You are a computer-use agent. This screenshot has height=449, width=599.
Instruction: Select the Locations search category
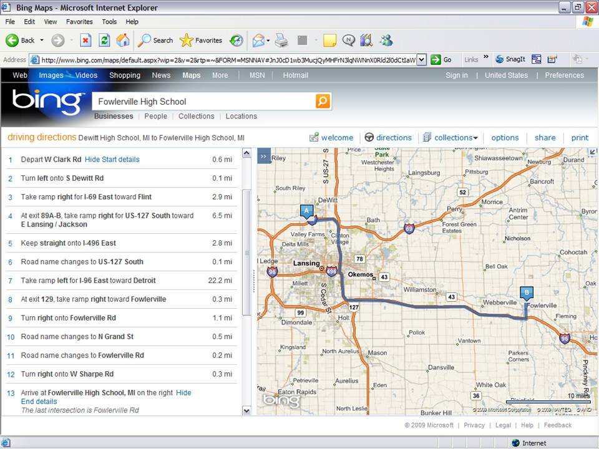click(241, 116)
